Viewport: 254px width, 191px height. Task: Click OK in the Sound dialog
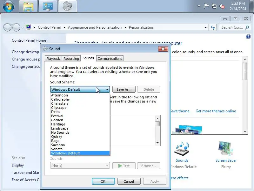point(103,181)
